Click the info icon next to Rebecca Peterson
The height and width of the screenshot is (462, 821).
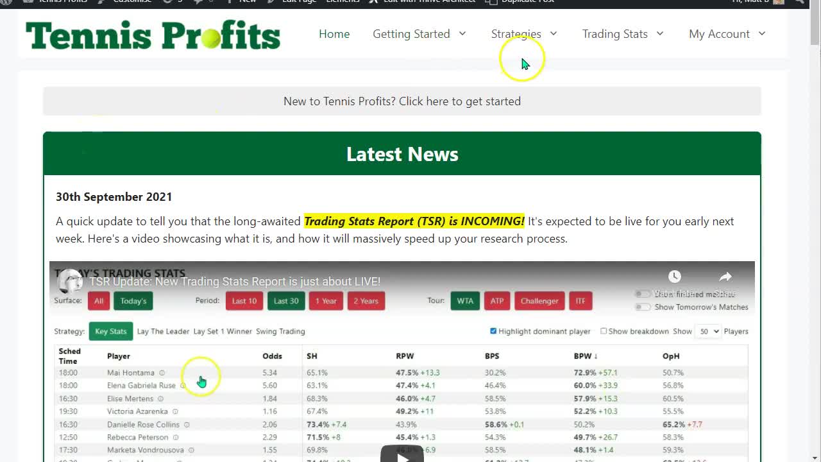[175, 437]
